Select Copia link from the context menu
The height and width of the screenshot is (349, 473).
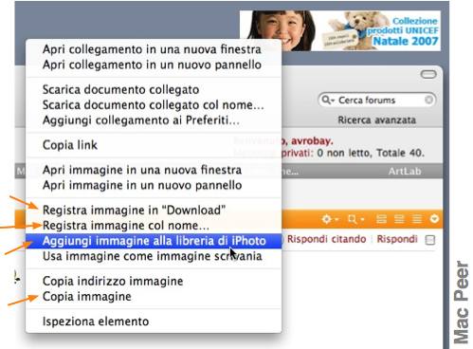point(154,145)
